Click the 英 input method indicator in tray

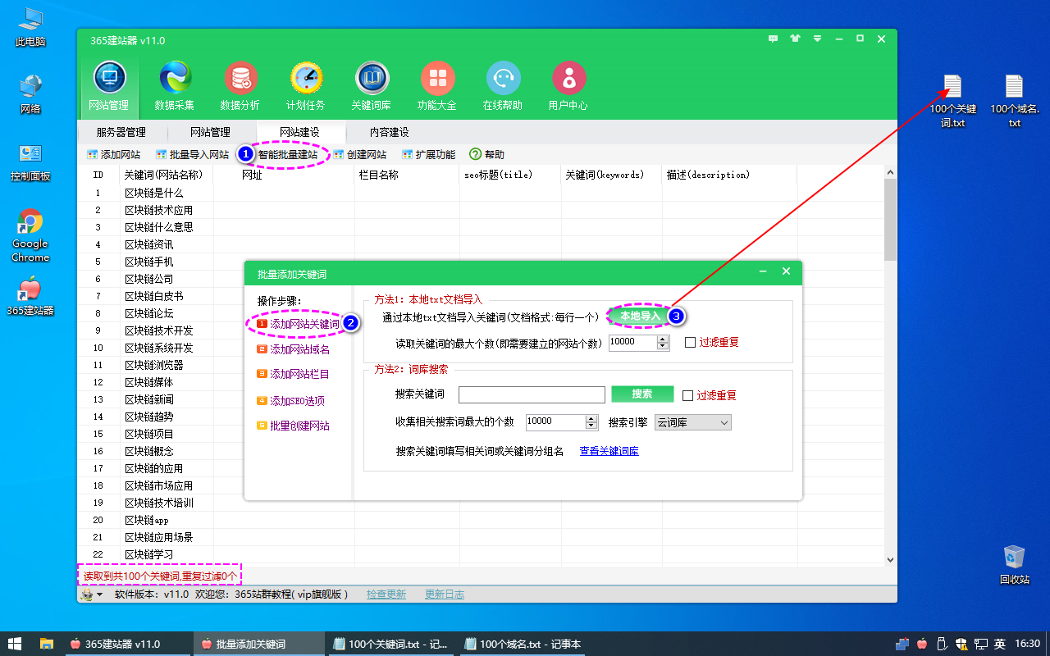pyautogui.click(x=1000, y=644)
